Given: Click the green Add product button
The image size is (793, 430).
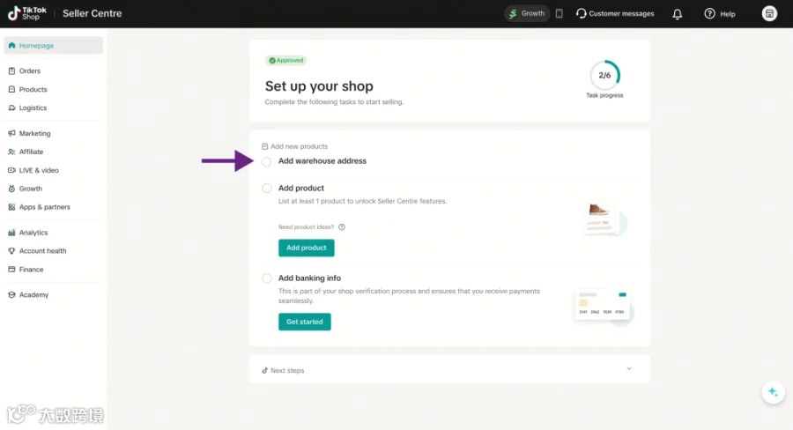Looking at the screenshot, I should click(x=306, y=248).
